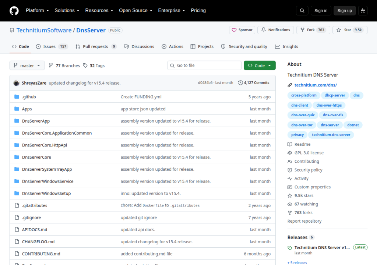Click the folder icon for .github
The image size is (377, 265).
(17, 97)
